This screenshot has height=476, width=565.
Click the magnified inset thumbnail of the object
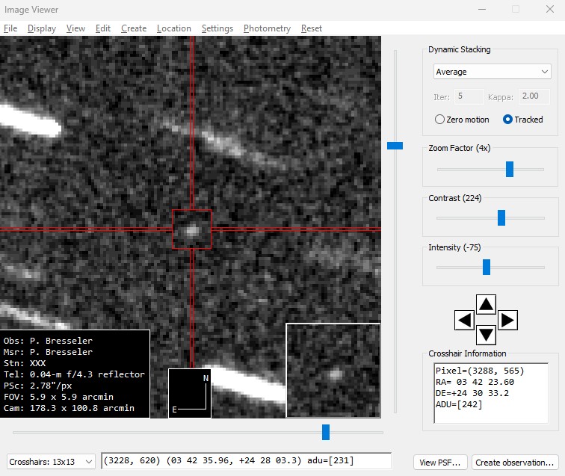point(333,371)
